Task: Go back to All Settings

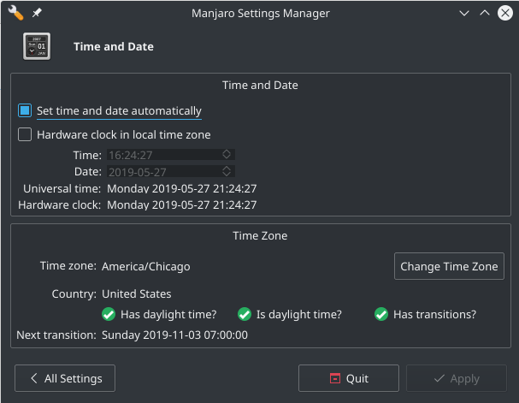Action: [65, 378]
